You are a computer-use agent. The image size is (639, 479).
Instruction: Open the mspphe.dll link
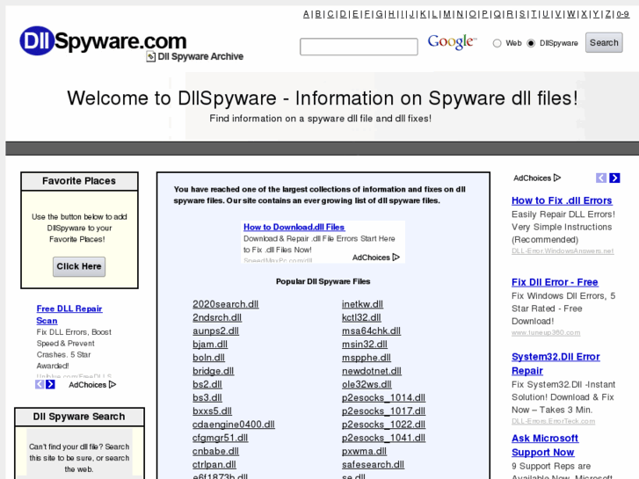point(366,358)
